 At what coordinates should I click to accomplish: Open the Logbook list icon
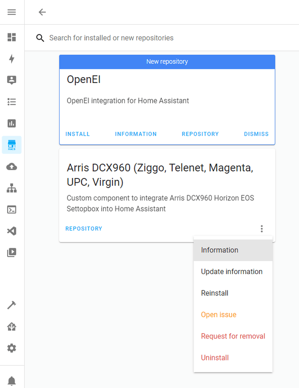[x=12, y=102]
